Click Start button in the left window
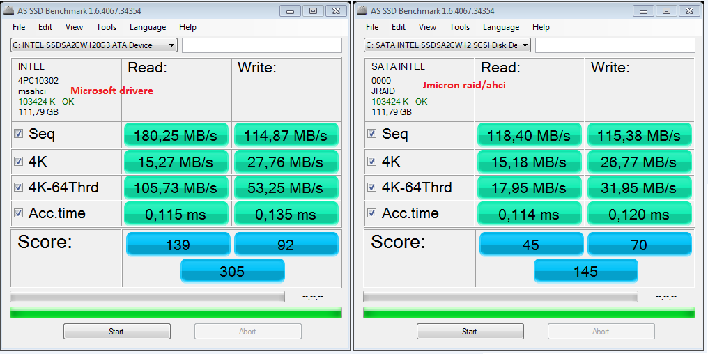This screenshot has width=708, height=354. pos(117,332)
